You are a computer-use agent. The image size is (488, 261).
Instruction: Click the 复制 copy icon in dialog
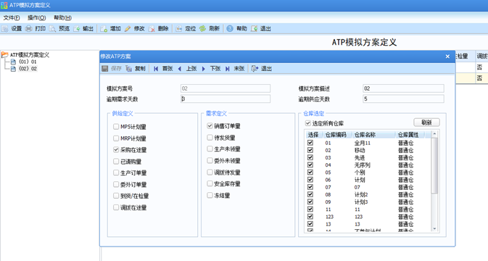tap(128, 68)
